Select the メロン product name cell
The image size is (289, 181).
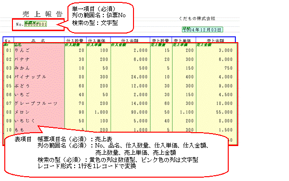tap(22, 112)
